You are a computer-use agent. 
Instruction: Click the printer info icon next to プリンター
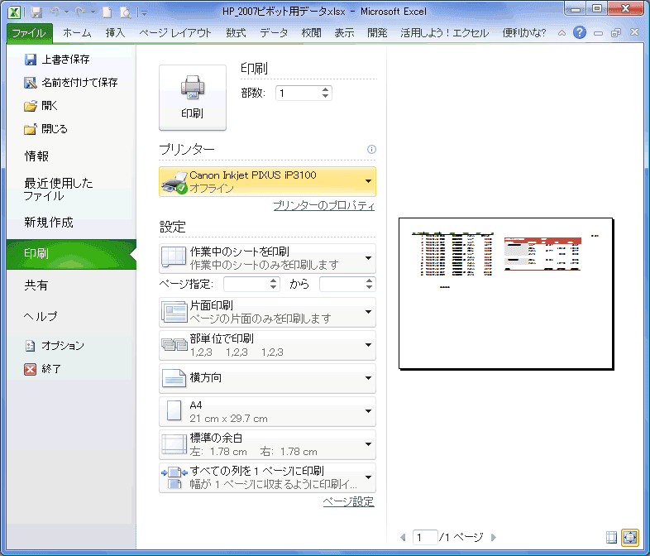[371, 149]
